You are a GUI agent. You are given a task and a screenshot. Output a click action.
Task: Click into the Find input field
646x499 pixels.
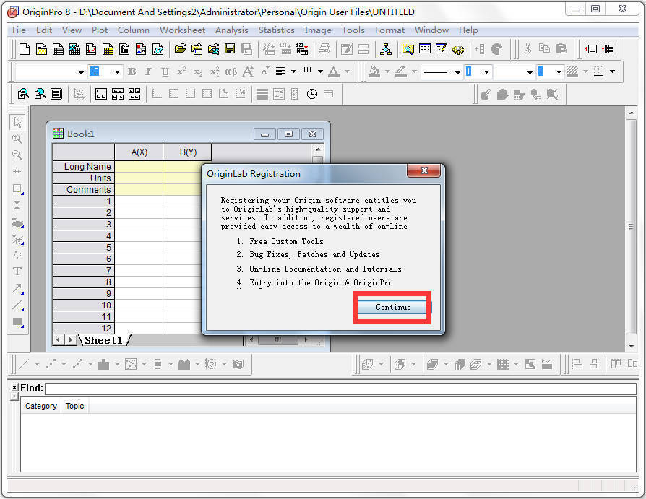340,389
